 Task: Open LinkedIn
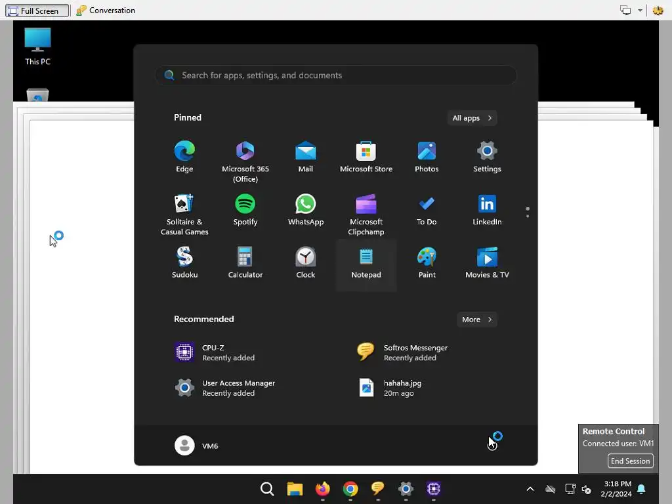coord(487,210)
